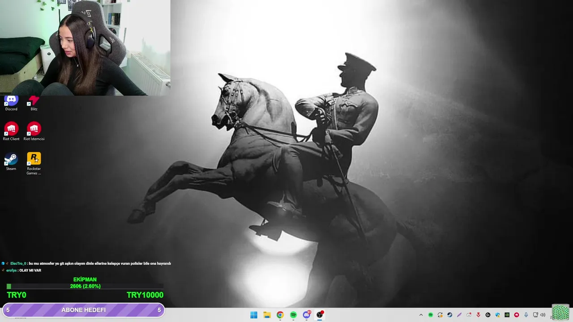Switch to Spotify in the taskbar
Viewport: 573px width, 322px height.
293,315
